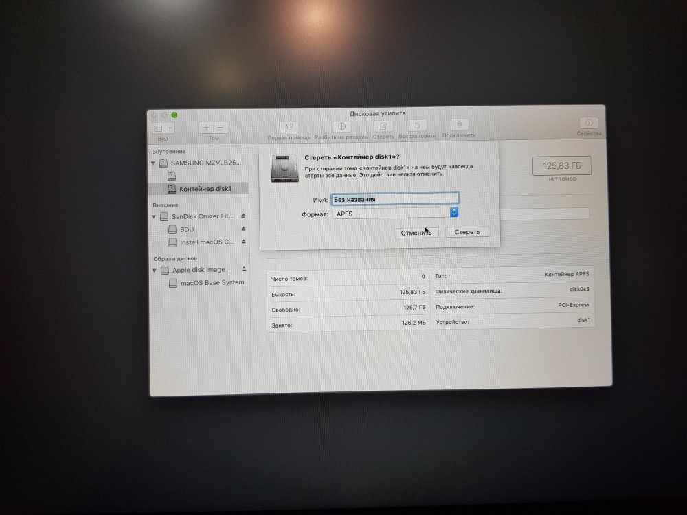
Task: Eject the SanDisk Cruzer Fit drive
Action: [243, 216]
